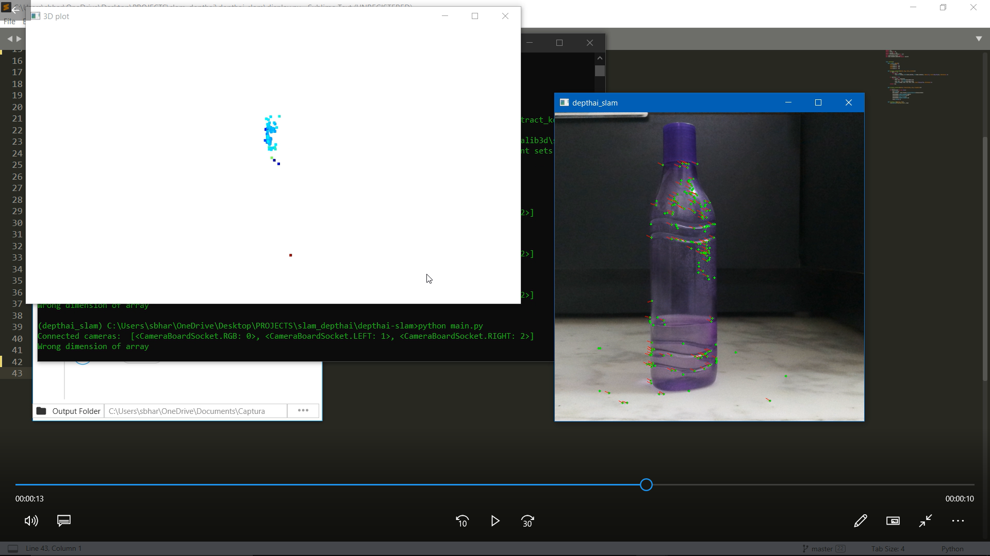Skip back 10 seconds
This screenshot has height=556, width=990.
pyautogui.click(x=462, y=521)
